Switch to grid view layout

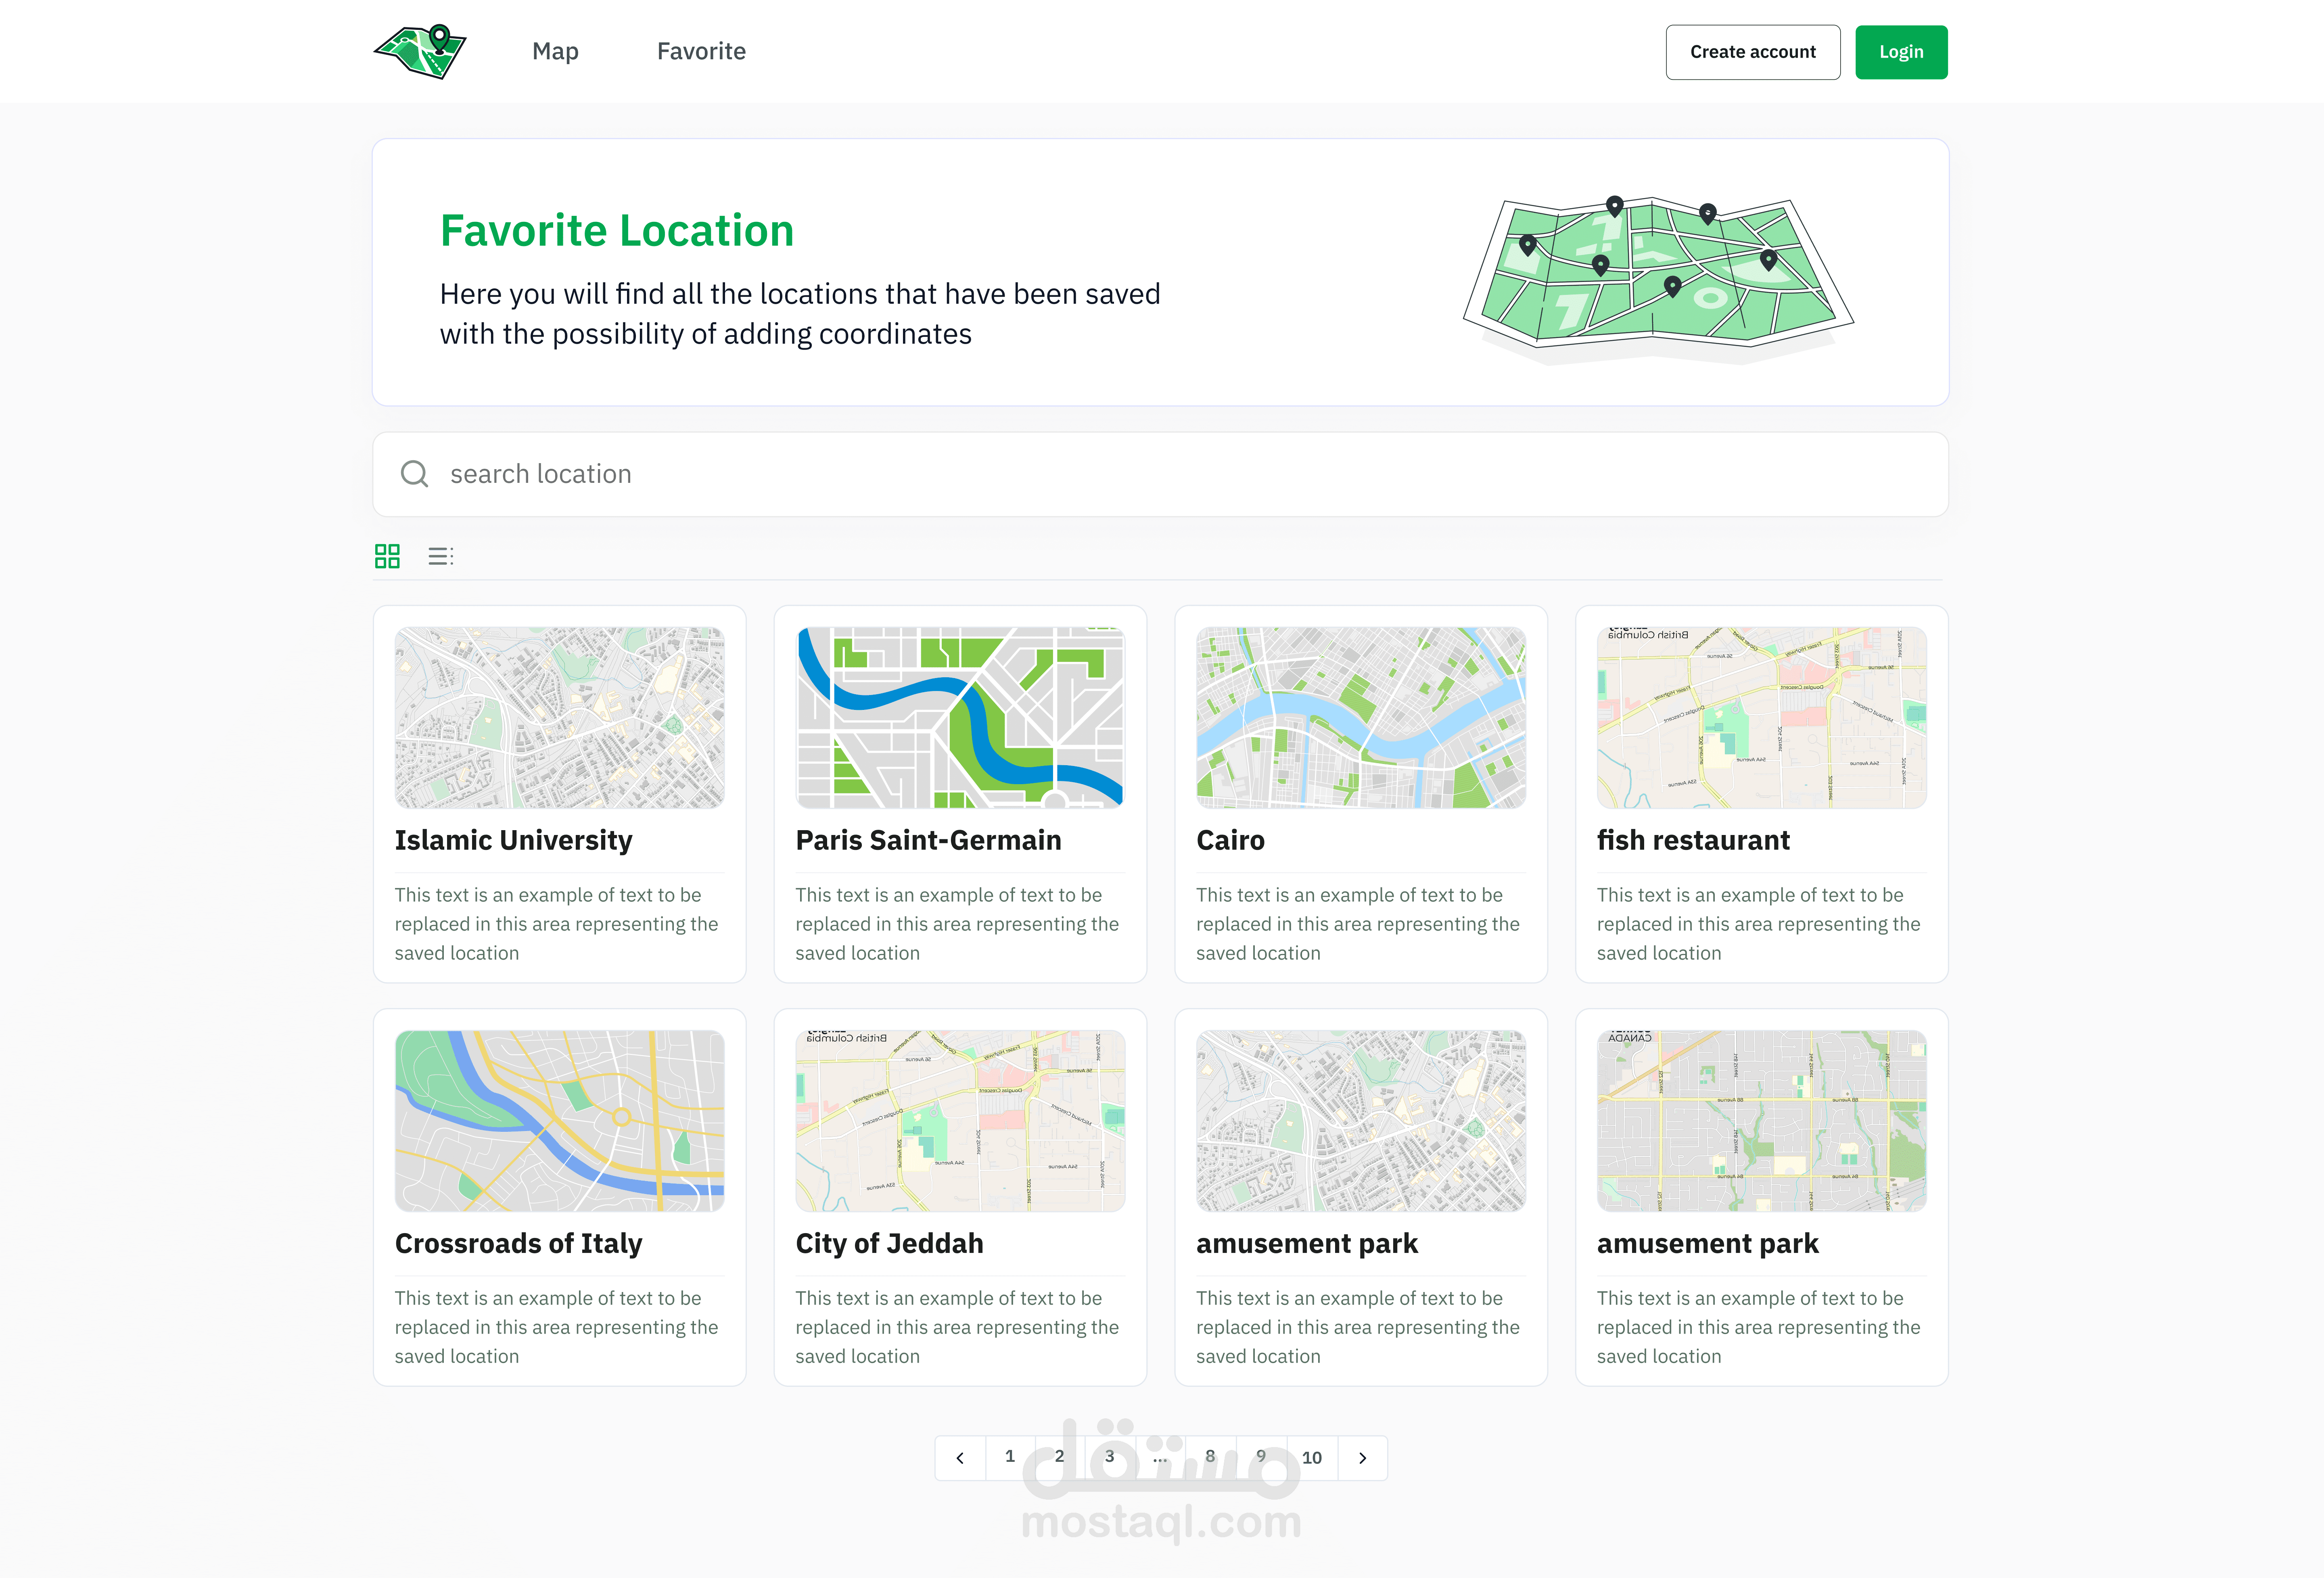coord(387,556)
